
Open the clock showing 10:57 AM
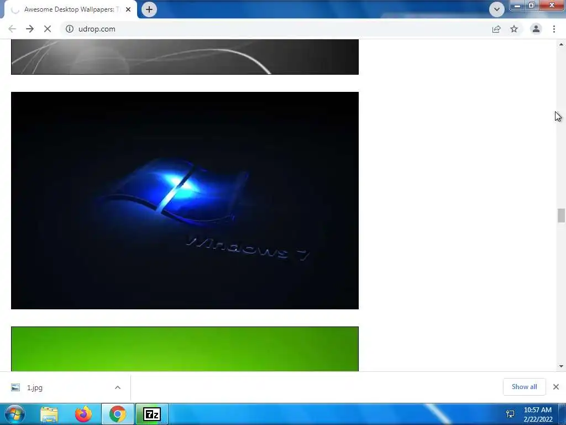click(x=538, y=414)
